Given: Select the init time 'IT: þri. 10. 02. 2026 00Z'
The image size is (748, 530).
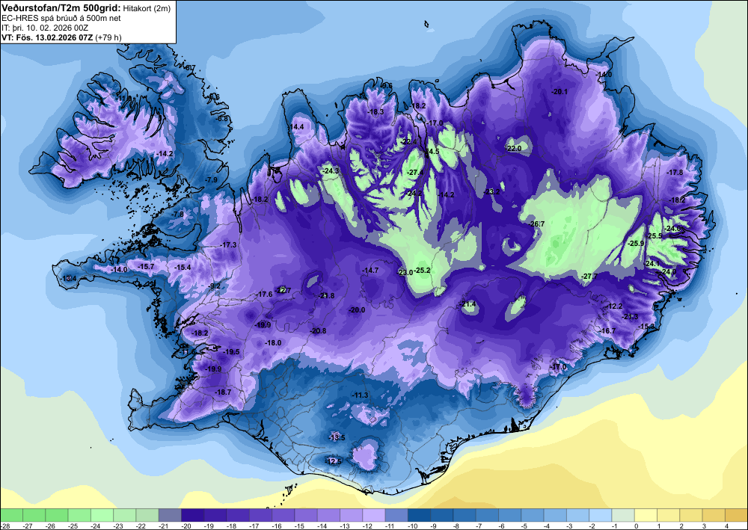Looking at the screenshot, I should pos(45,28).
